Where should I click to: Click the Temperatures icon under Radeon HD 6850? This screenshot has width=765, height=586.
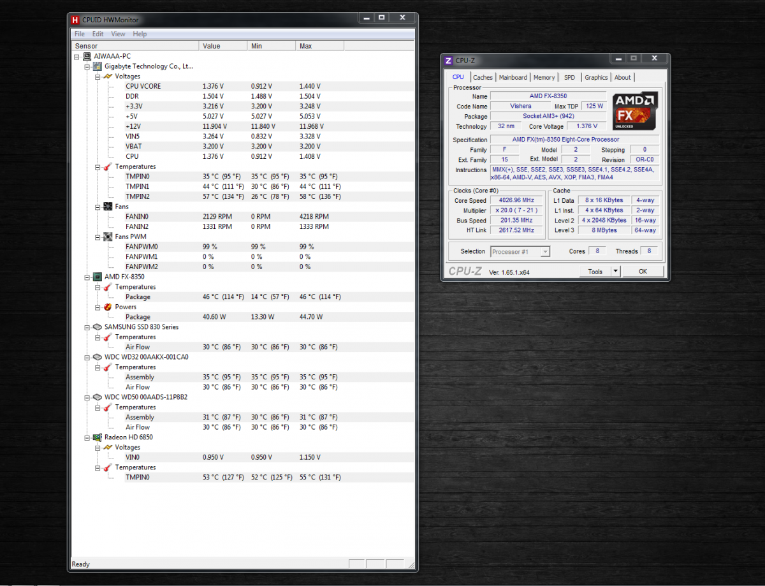click(x=108, y=467)
